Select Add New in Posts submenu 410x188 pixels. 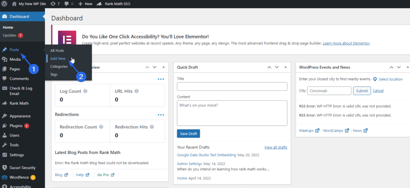[x=58, y=59]
